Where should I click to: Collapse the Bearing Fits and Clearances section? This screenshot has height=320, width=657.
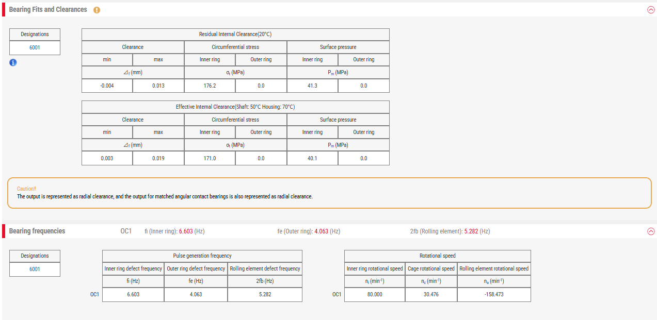[651, 9]
